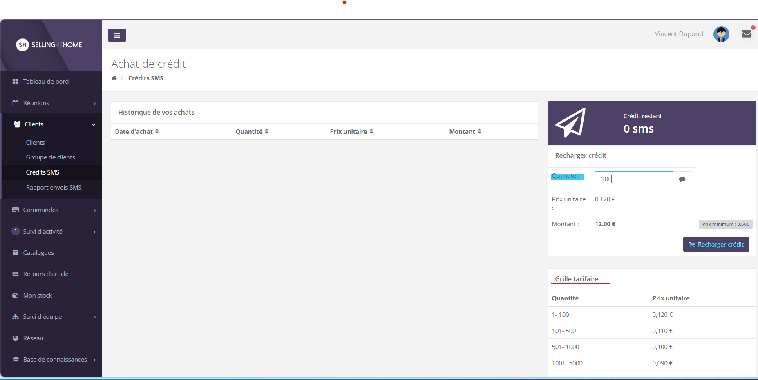Open Tableau de bord from sidebar
The width and height of the screenshot is (758, 380).
pyautogui.click(x=46, y=82)
